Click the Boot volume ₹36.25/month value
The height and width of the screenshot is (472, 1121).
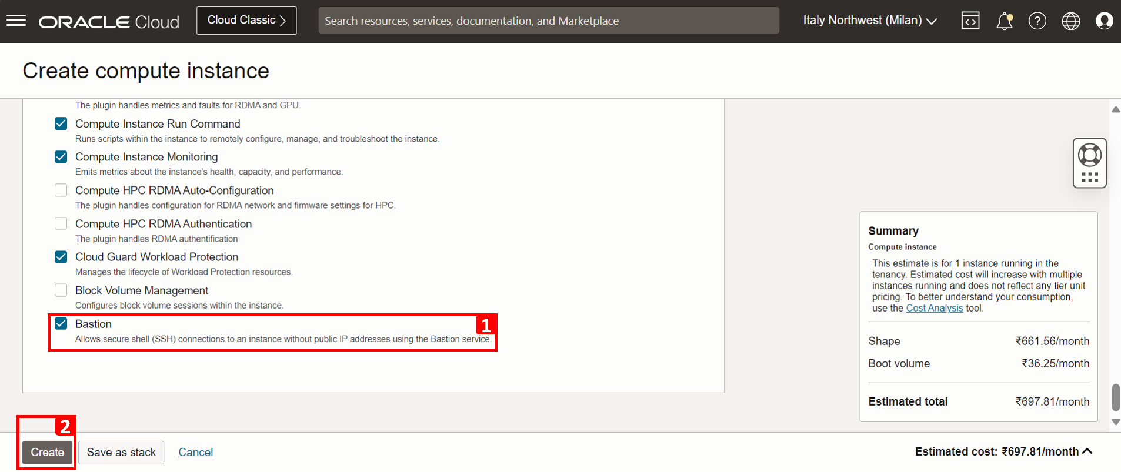[x=1055, y=363]
